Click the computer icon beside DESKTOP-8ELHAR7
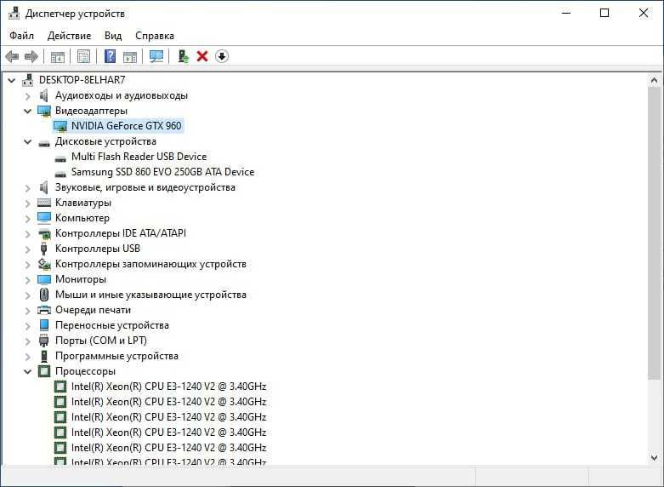 [x=28, y=80]
